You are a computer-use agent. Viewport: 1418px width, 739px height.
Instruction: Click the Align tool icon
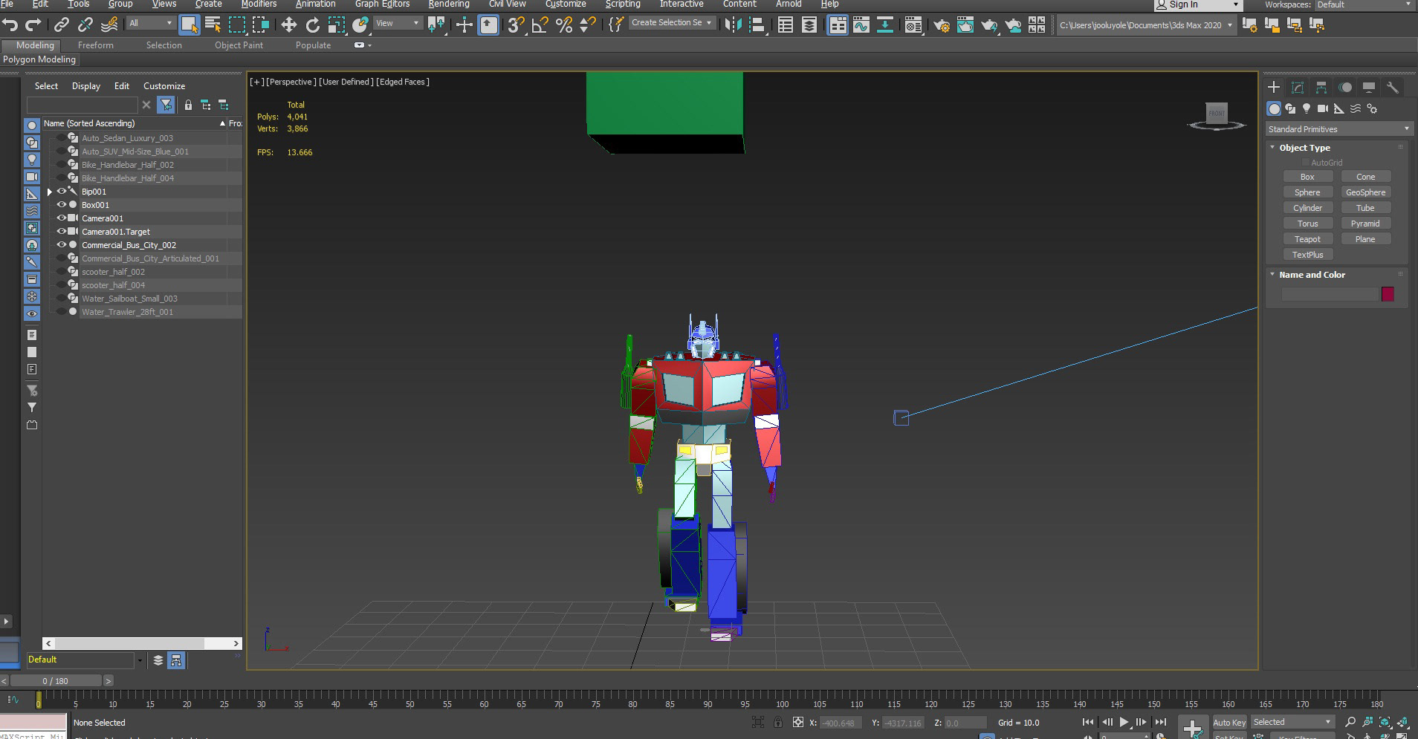757,25
